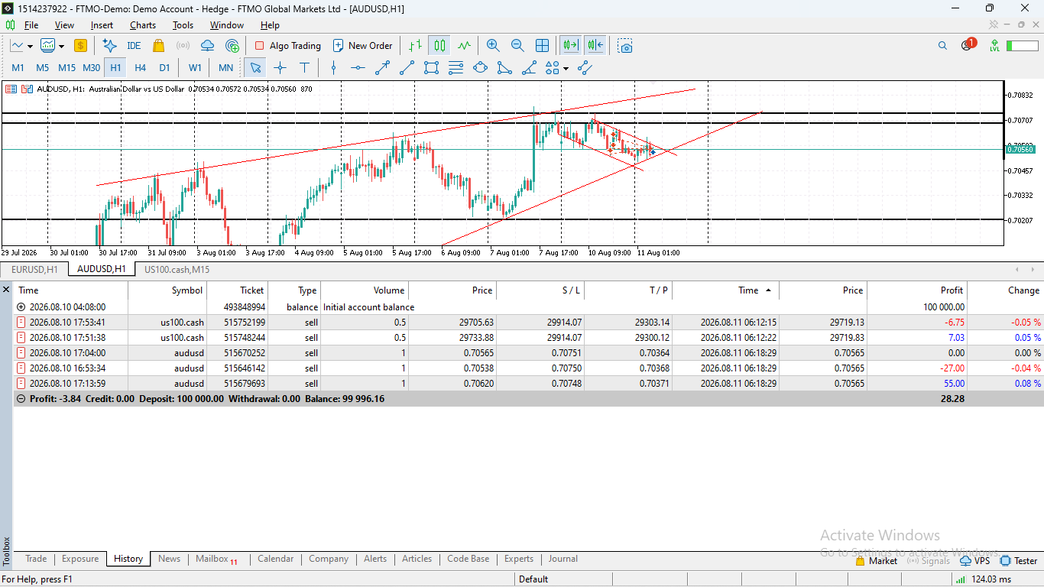Select the triangle shape drawing tool

[504, 68]
